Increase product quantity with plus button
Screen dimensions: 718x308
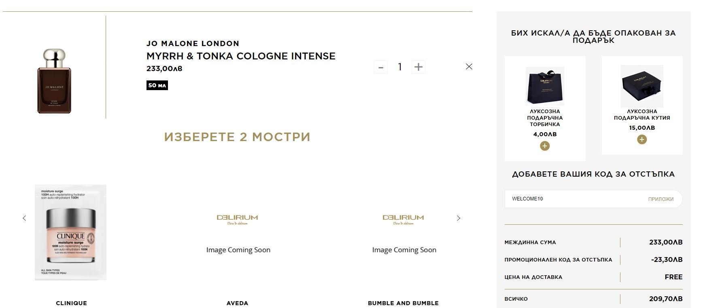point(418,67)
